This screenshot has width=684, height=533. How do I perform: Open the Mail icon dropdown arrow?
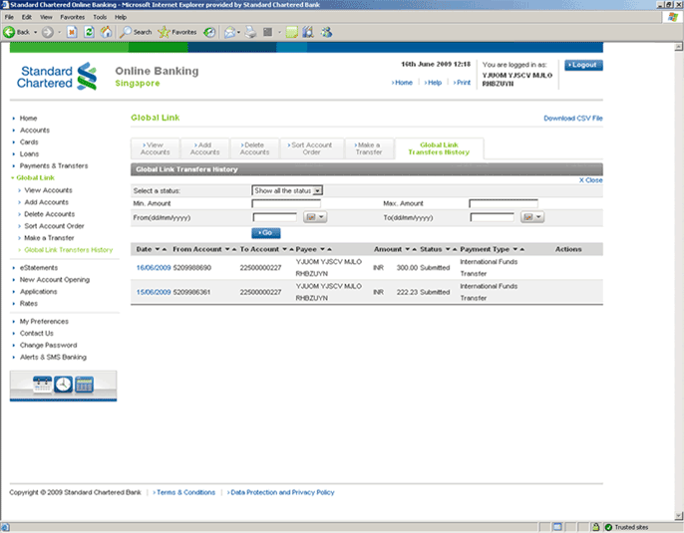click(238, 32)
